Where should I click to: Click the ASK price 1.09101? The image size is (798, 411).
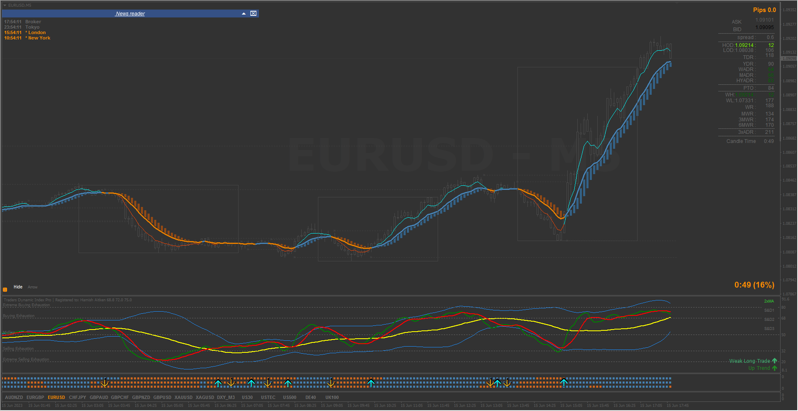pyautogui.click(x=765, y=20)
